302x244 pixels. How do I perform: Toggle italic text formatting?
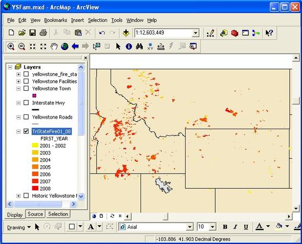coord(235,227)
